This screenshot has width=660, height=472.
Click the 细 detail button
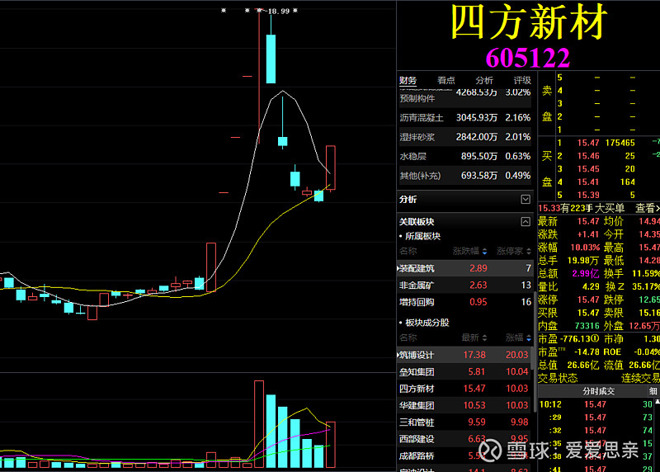653,391
